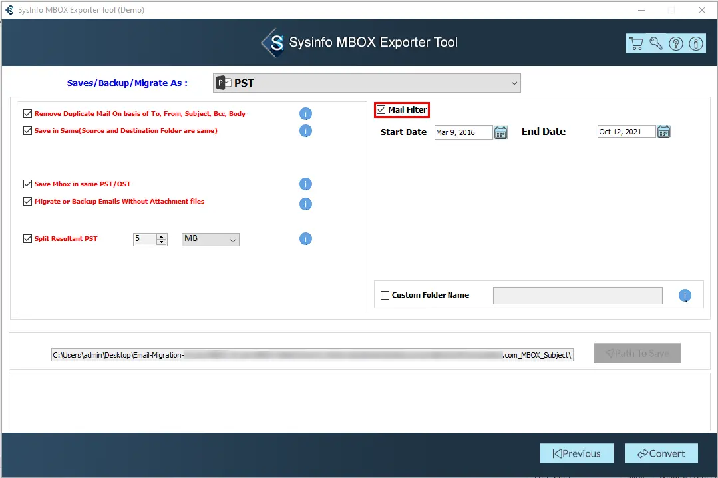Click the End Date field Oct 12, 2021

tap(626, 132)
